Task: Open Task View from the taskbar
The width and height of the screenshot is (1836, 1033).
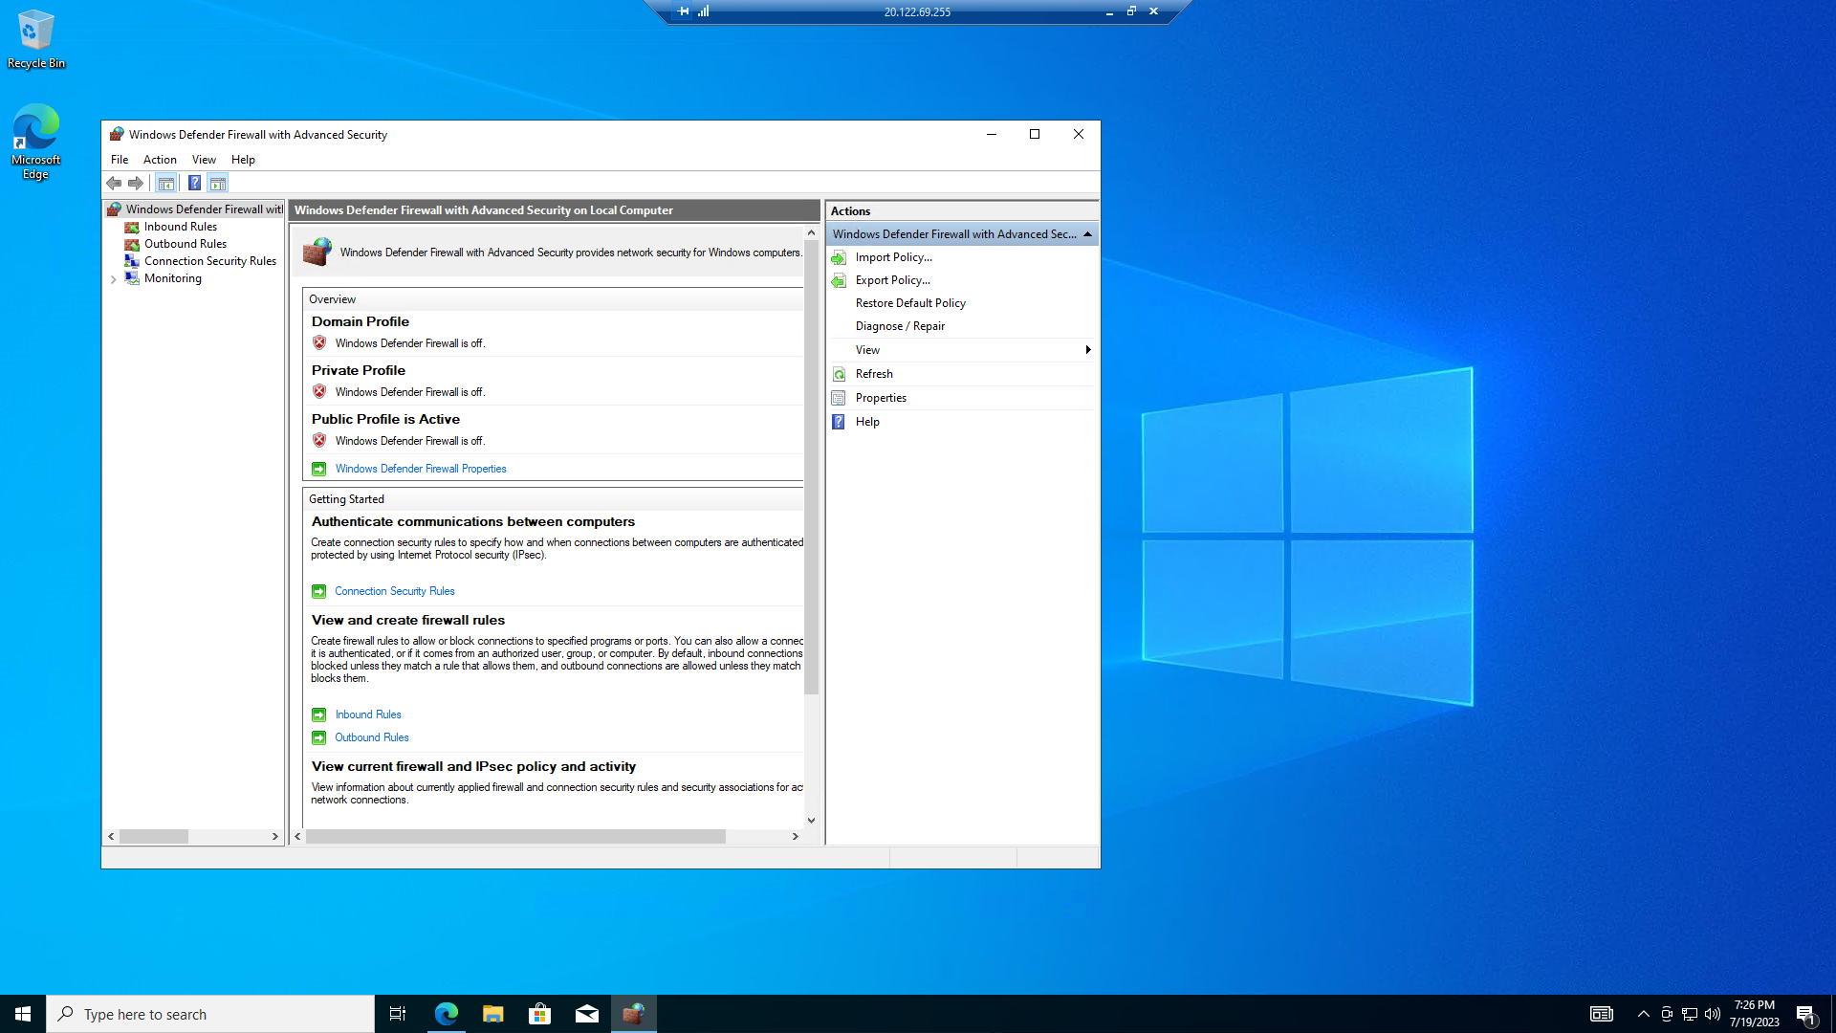Action: [398, 1014]
